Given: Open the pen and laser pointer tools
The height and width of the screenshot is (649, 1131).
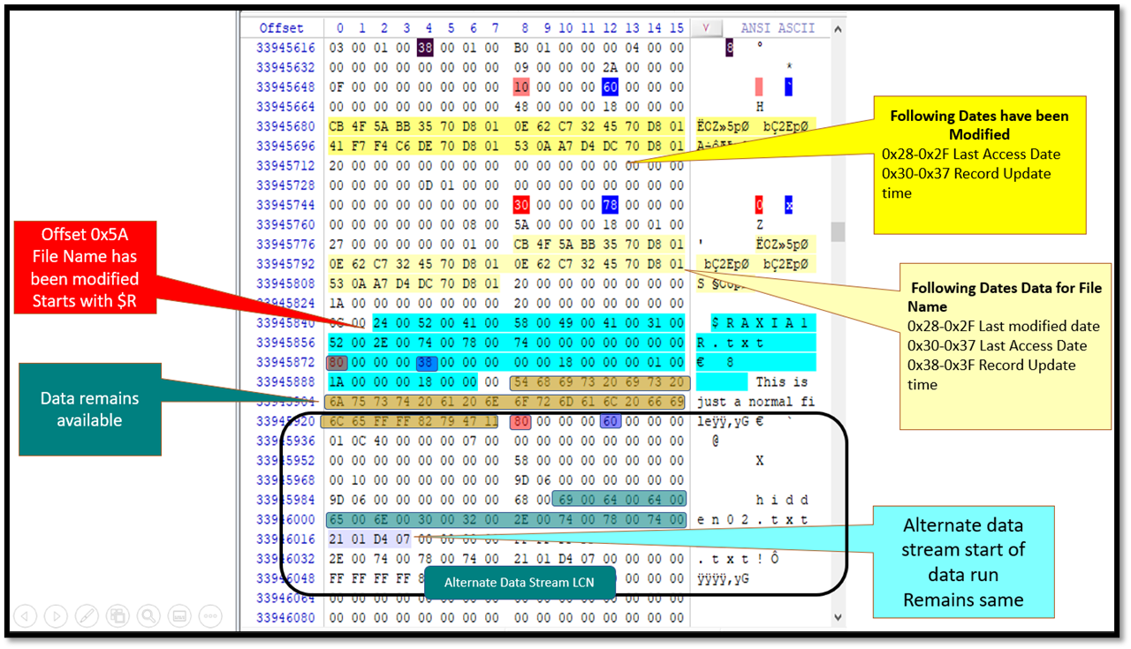Looking at the screenshot, I should [x=87, y=615].
